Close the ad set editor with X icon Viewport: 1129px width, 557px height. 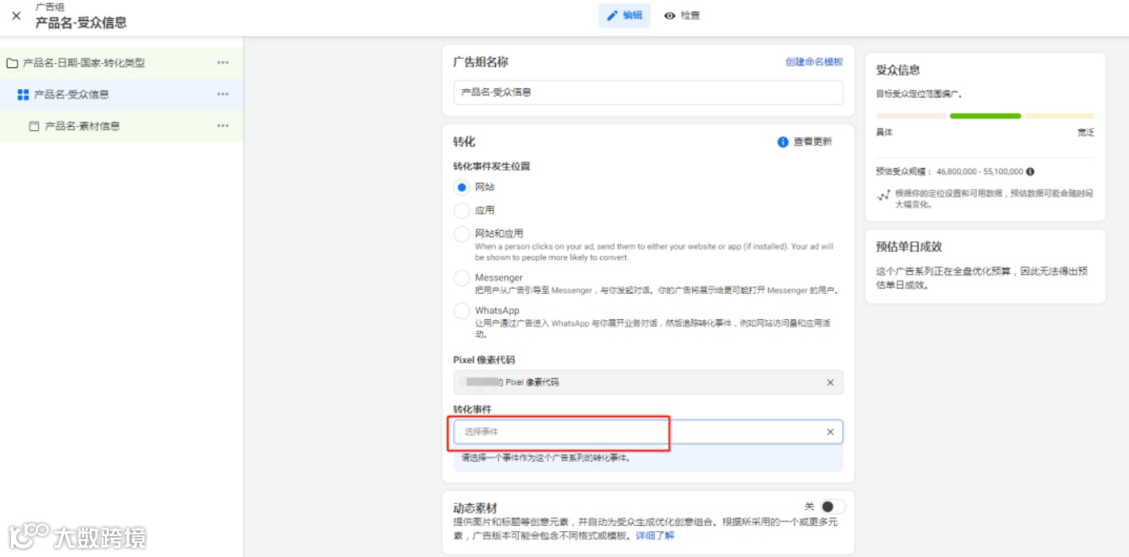click(x=16, y=15)
